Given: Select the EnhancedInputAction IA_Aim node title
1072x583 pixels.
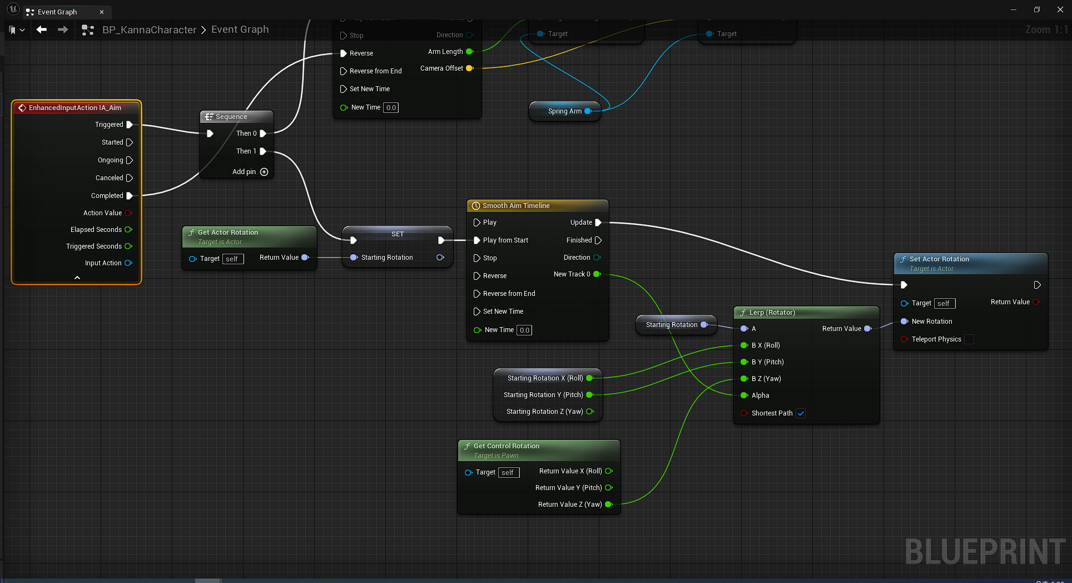Looking at the screenshot, I should (x=76, y=108).
